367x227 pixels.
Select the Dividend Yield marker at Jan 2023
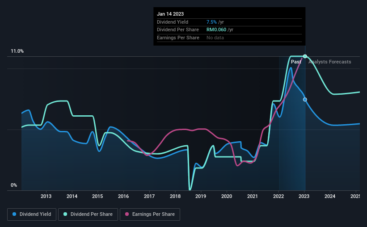[x=305, y=100]
